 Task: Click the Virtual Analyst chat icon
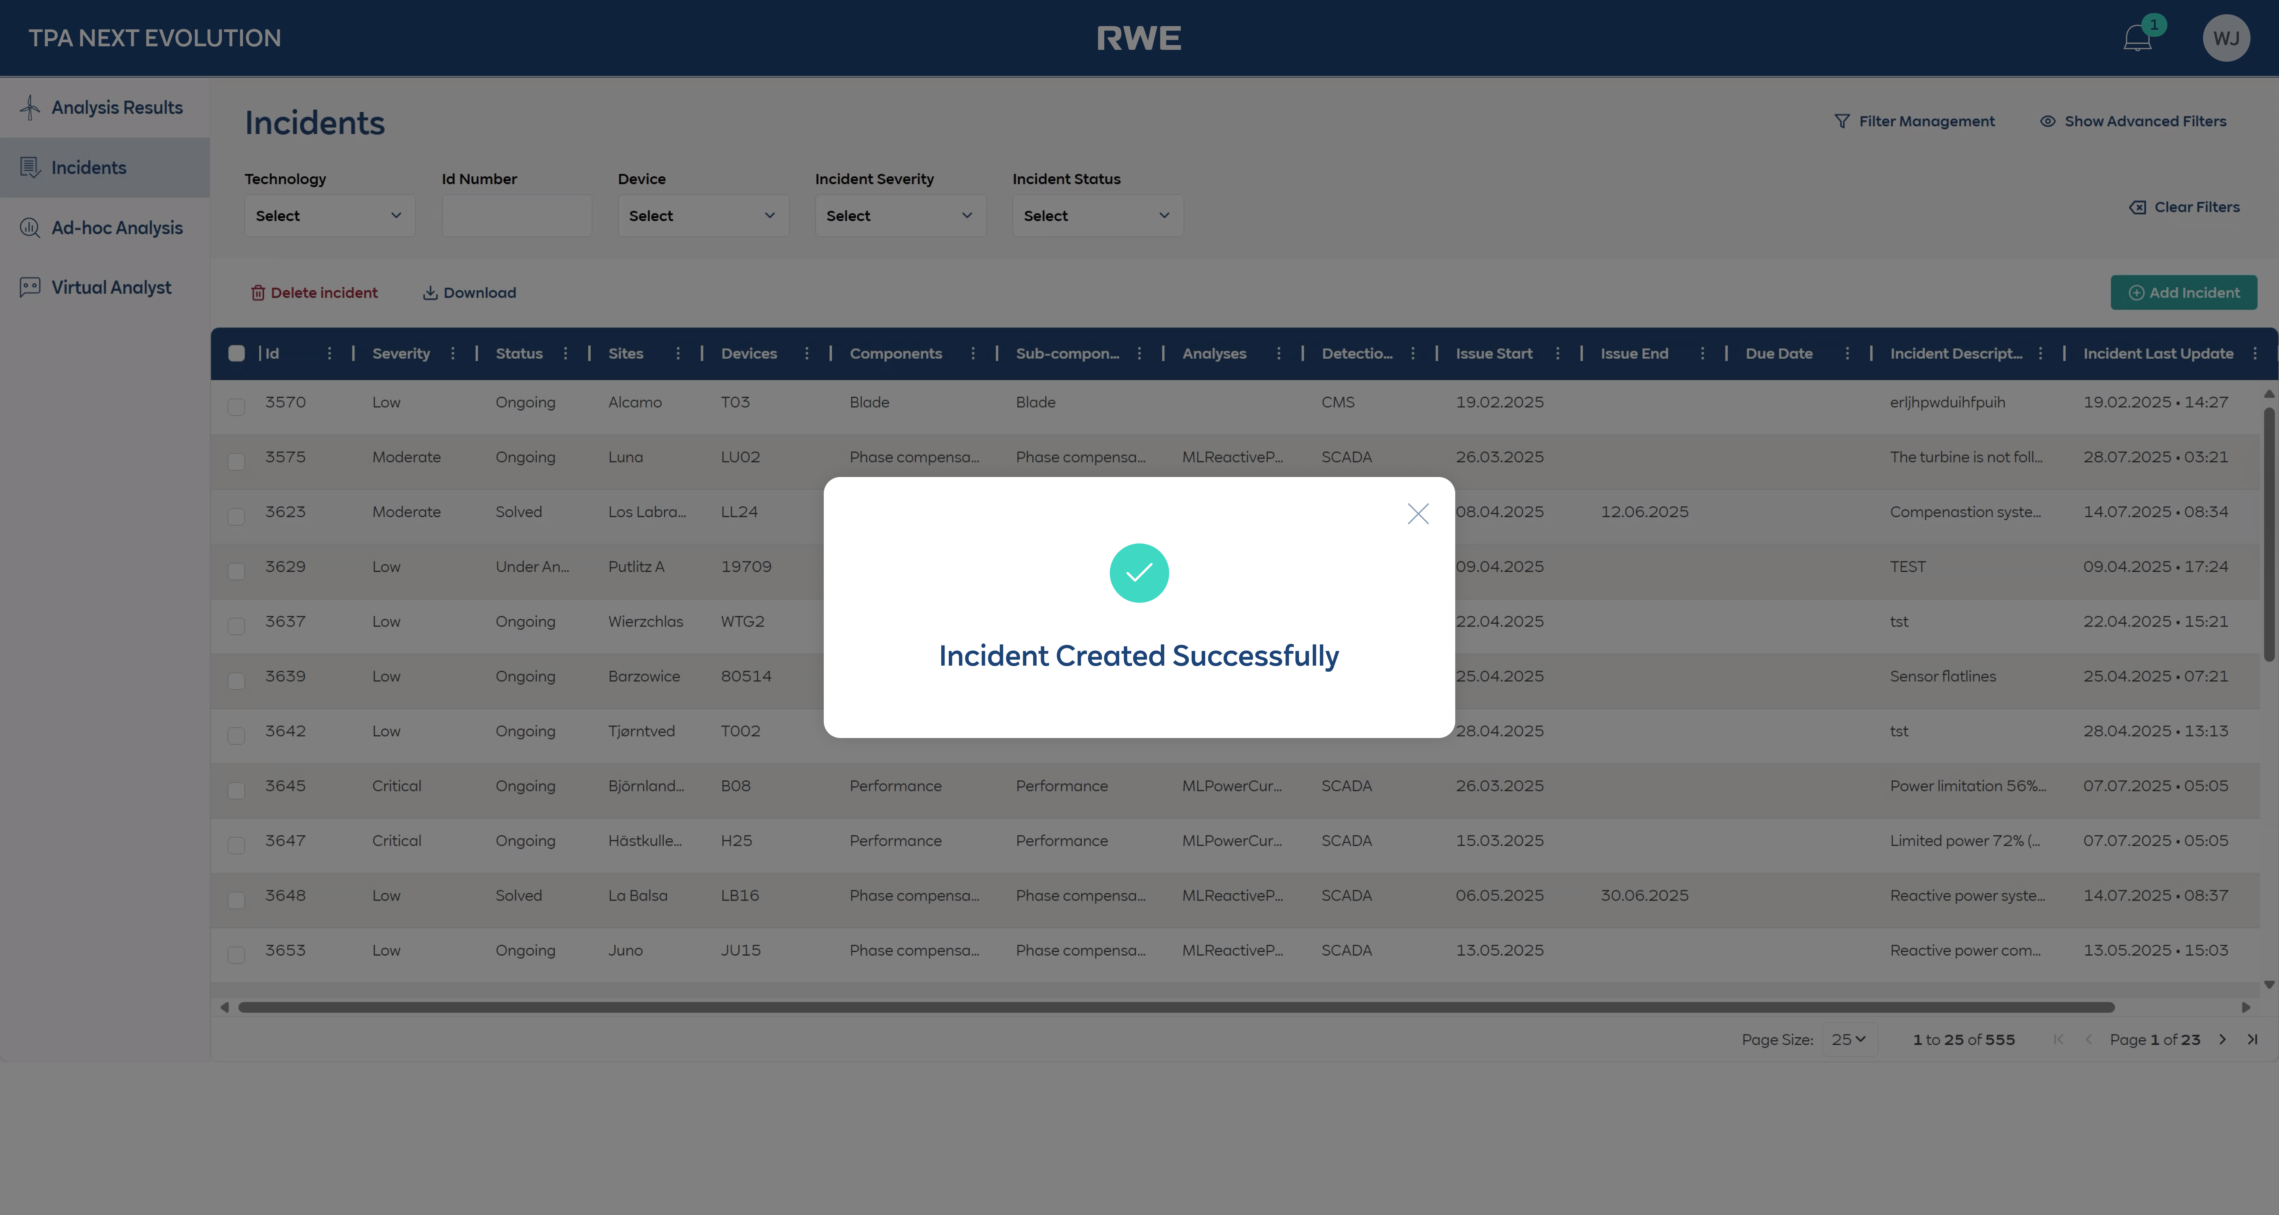30,288
